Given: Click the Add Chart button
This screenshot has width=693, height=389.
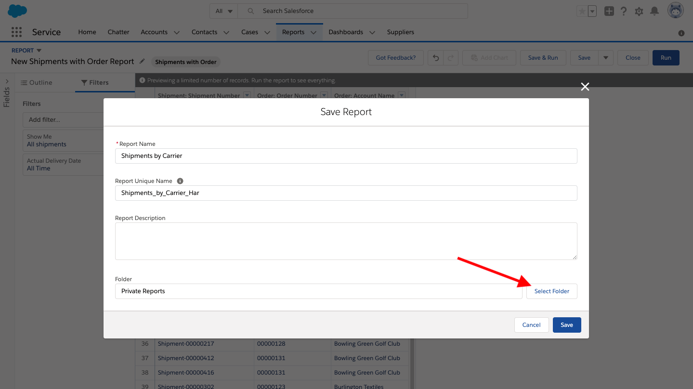Looking at the screenshot, I should click(x=489, y=58).
